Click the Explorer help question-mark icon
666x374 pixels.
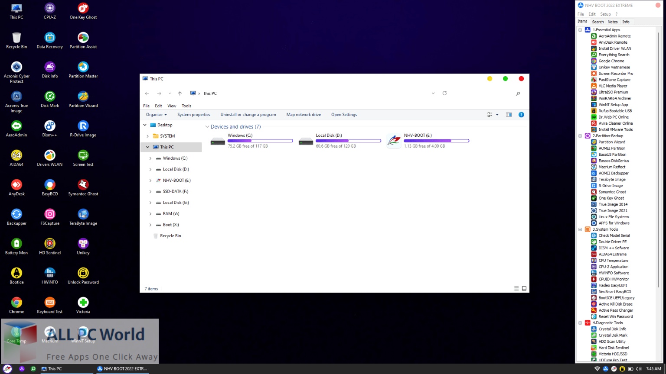point(521,115)
